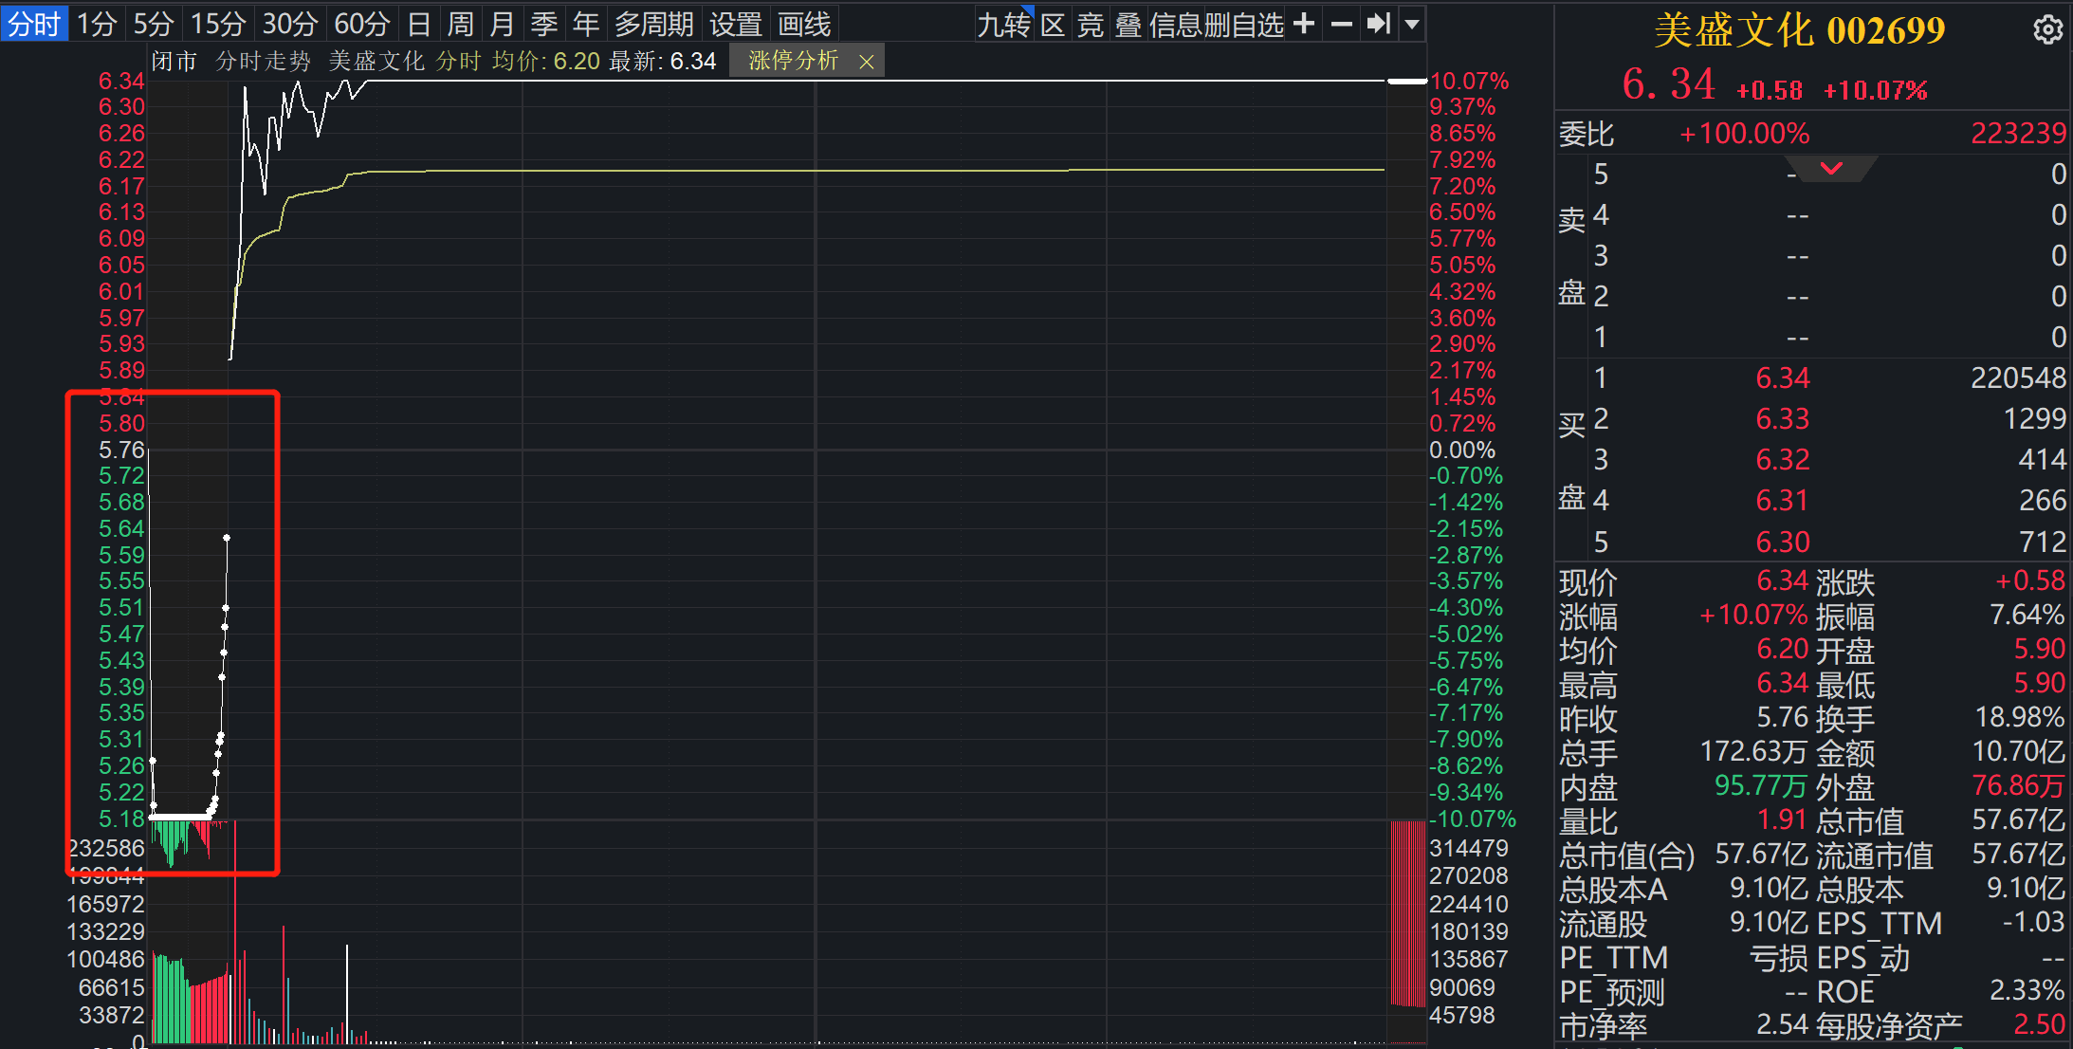The width and height of the screenshot is (2073, 1049).
Task: Switch to the 日 daily chart tab
Action: [x=419, y=24]
